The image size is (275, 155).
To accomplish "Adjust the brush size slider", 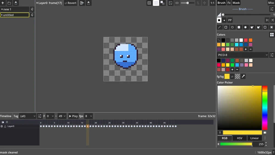I will pyautogui.click(x=246, y=15).
